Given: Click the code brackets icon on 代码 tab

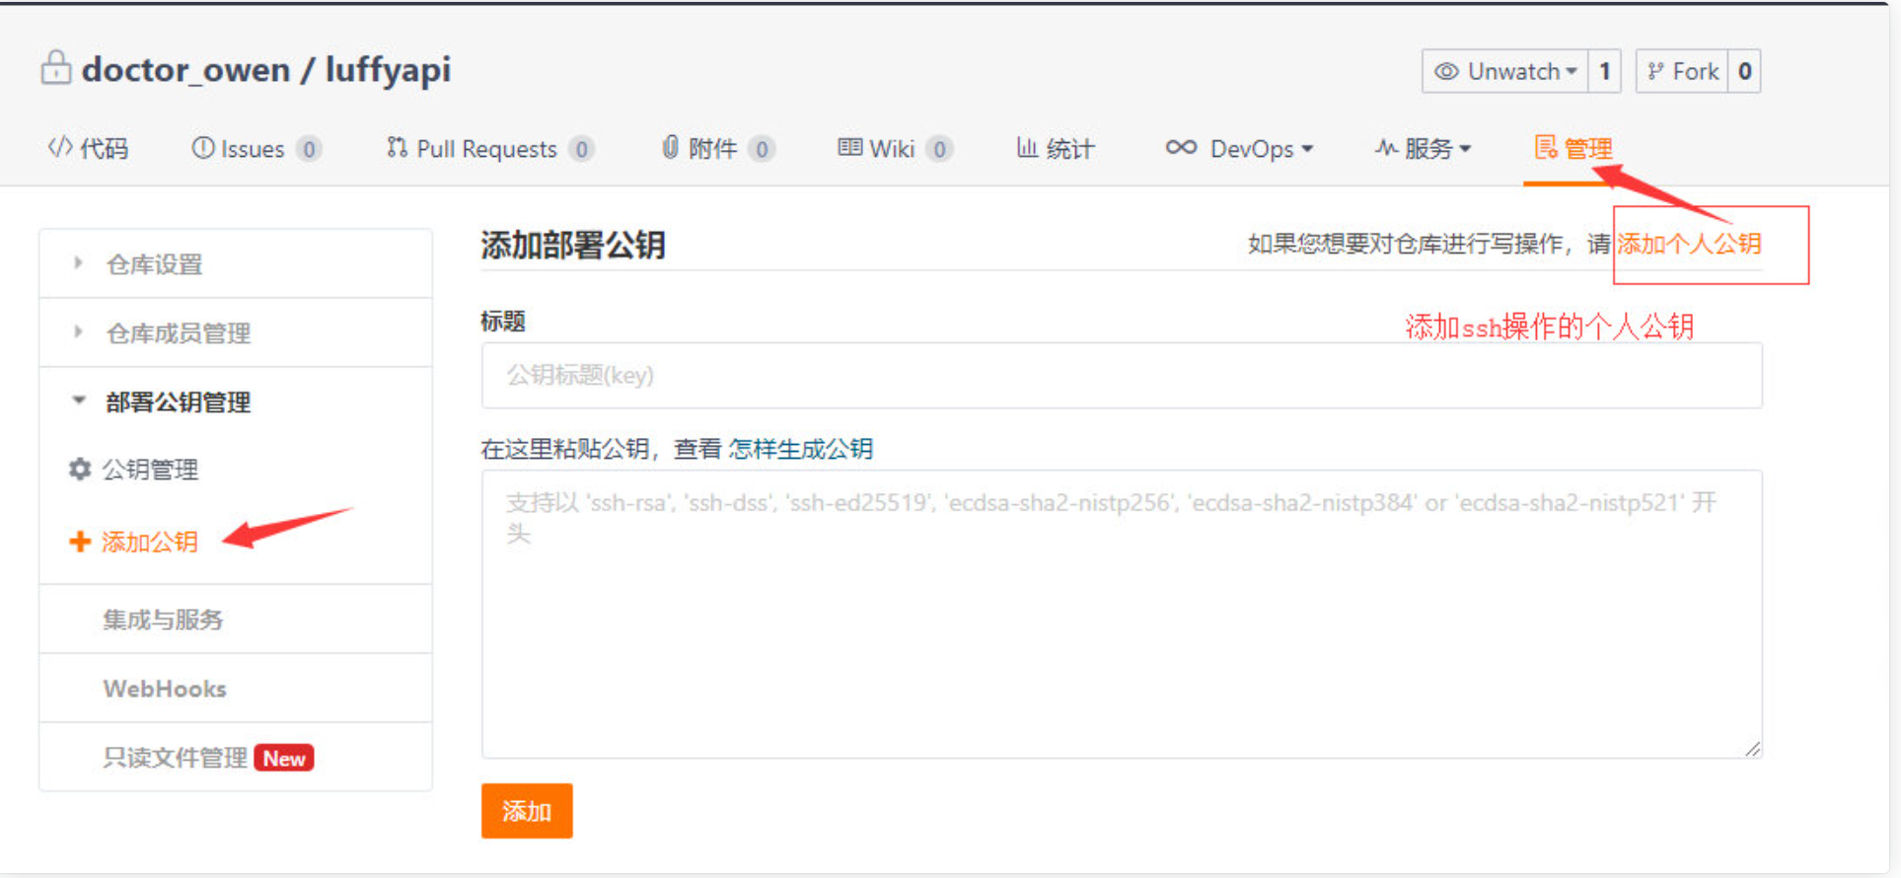Looking at the screenshot, I should point(59,147).
